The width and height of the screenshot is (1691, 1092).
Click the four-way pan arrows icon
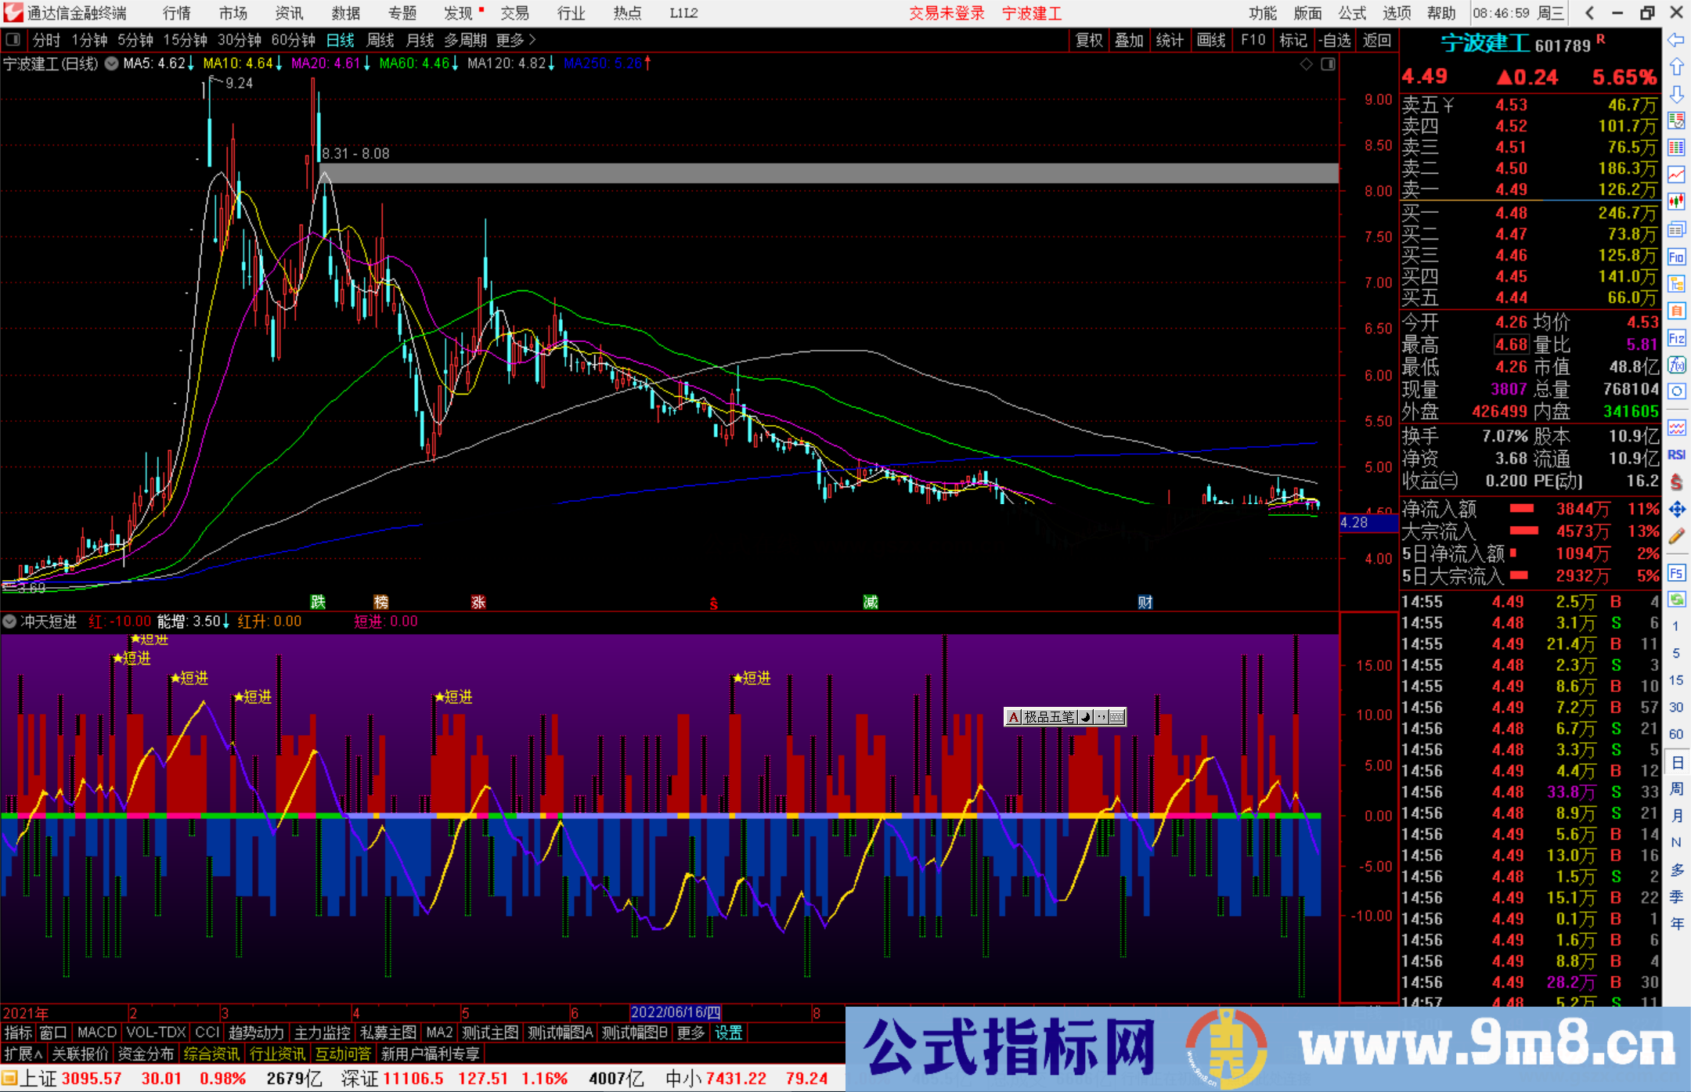pos(1677,504)
